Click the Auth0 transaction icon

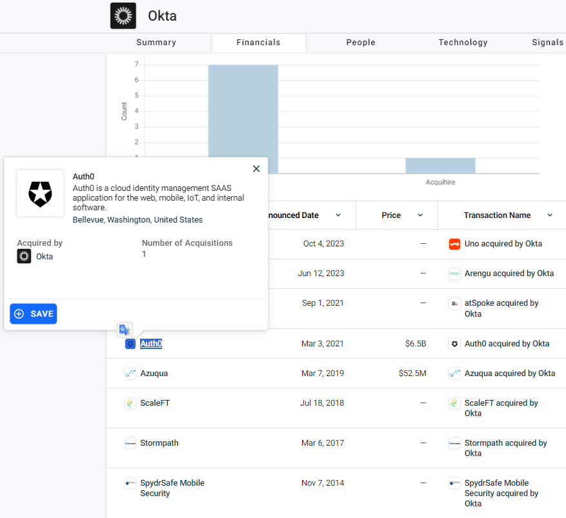[454, 344]
